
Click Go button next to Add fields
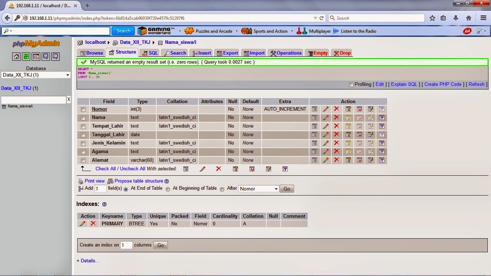[x=287, y=189]
